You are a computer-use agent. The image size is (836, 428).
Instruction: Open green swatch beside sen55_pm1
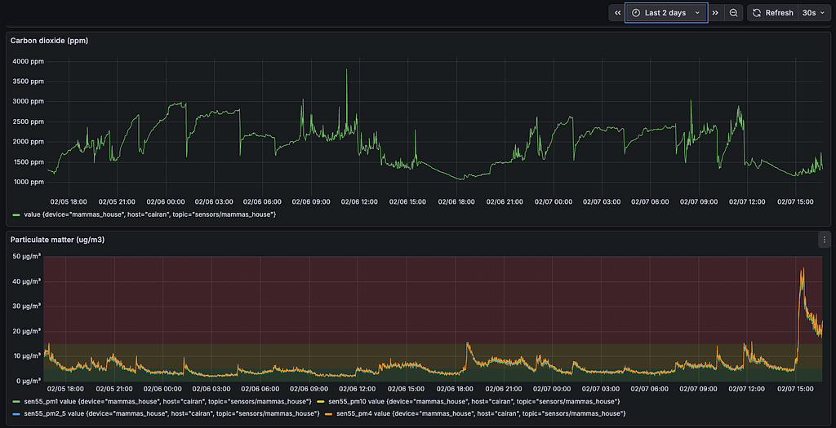(16, 401)
